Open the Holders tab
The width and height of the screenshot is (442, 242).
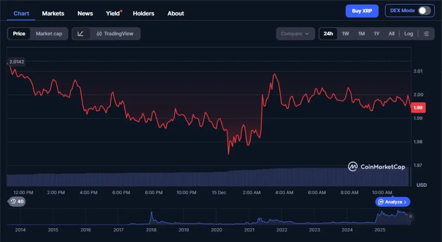[x=143, y=13]
